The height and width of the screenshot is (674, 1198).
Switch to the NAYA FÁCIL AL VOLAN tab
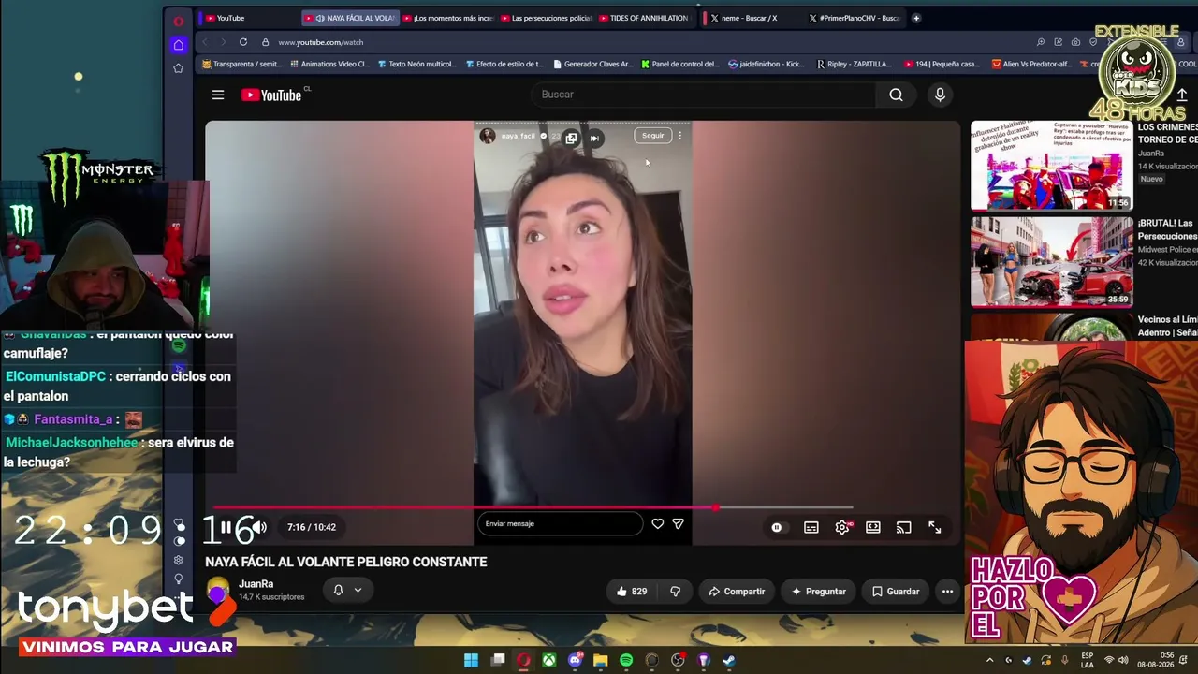pyautogui.click(x=351, y=18)
